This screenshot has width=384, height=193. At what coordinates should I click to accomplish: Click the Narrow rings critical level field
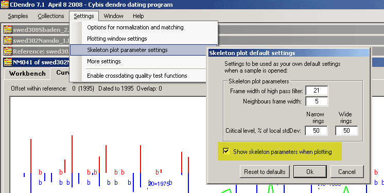[x=316, y=131]
